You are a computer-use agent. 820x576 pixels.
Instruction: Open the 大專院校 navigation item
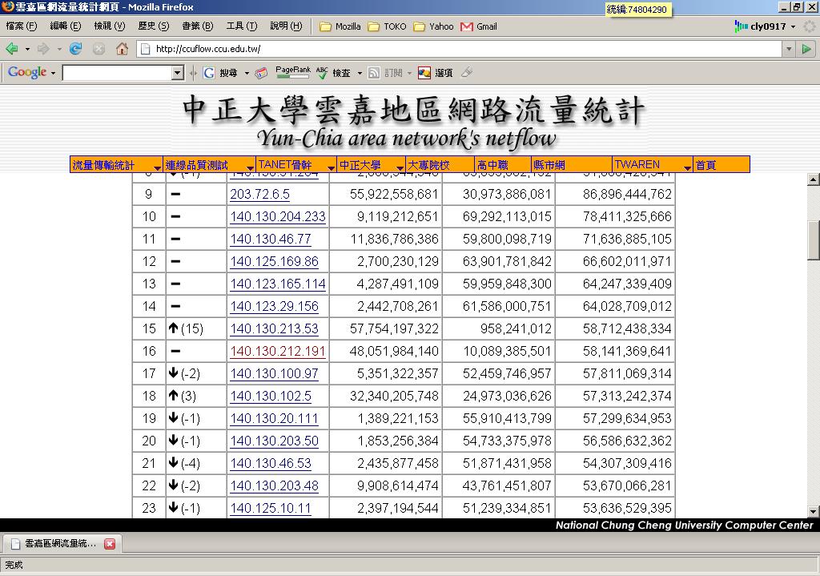click(440, 165)
